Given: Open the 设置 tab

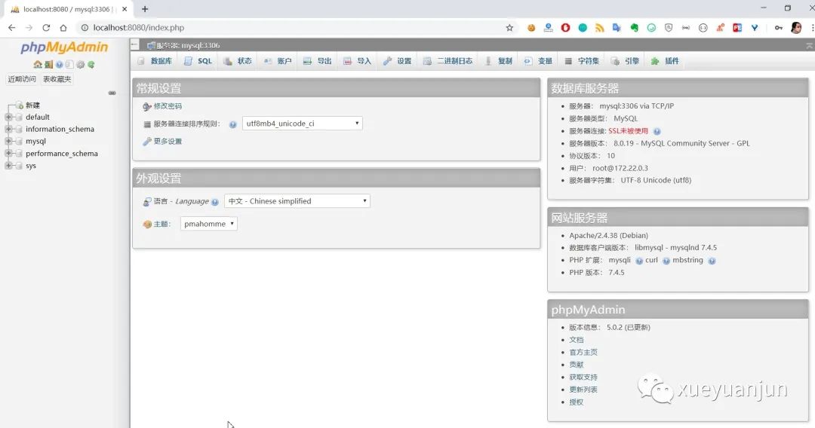Looking at the screenshot, I should click(x=398, y=61).
